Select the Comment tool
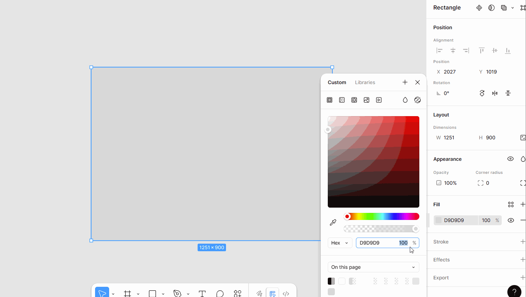The width and height of the screenshot is (526, 297). 220,293
